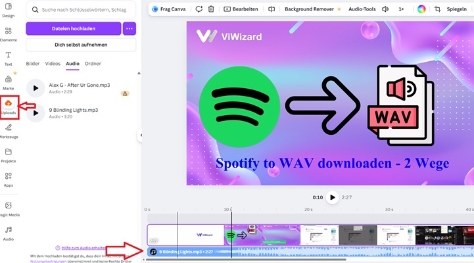Open the Audio library panel

pyautogui.click(x=8, y=233)
